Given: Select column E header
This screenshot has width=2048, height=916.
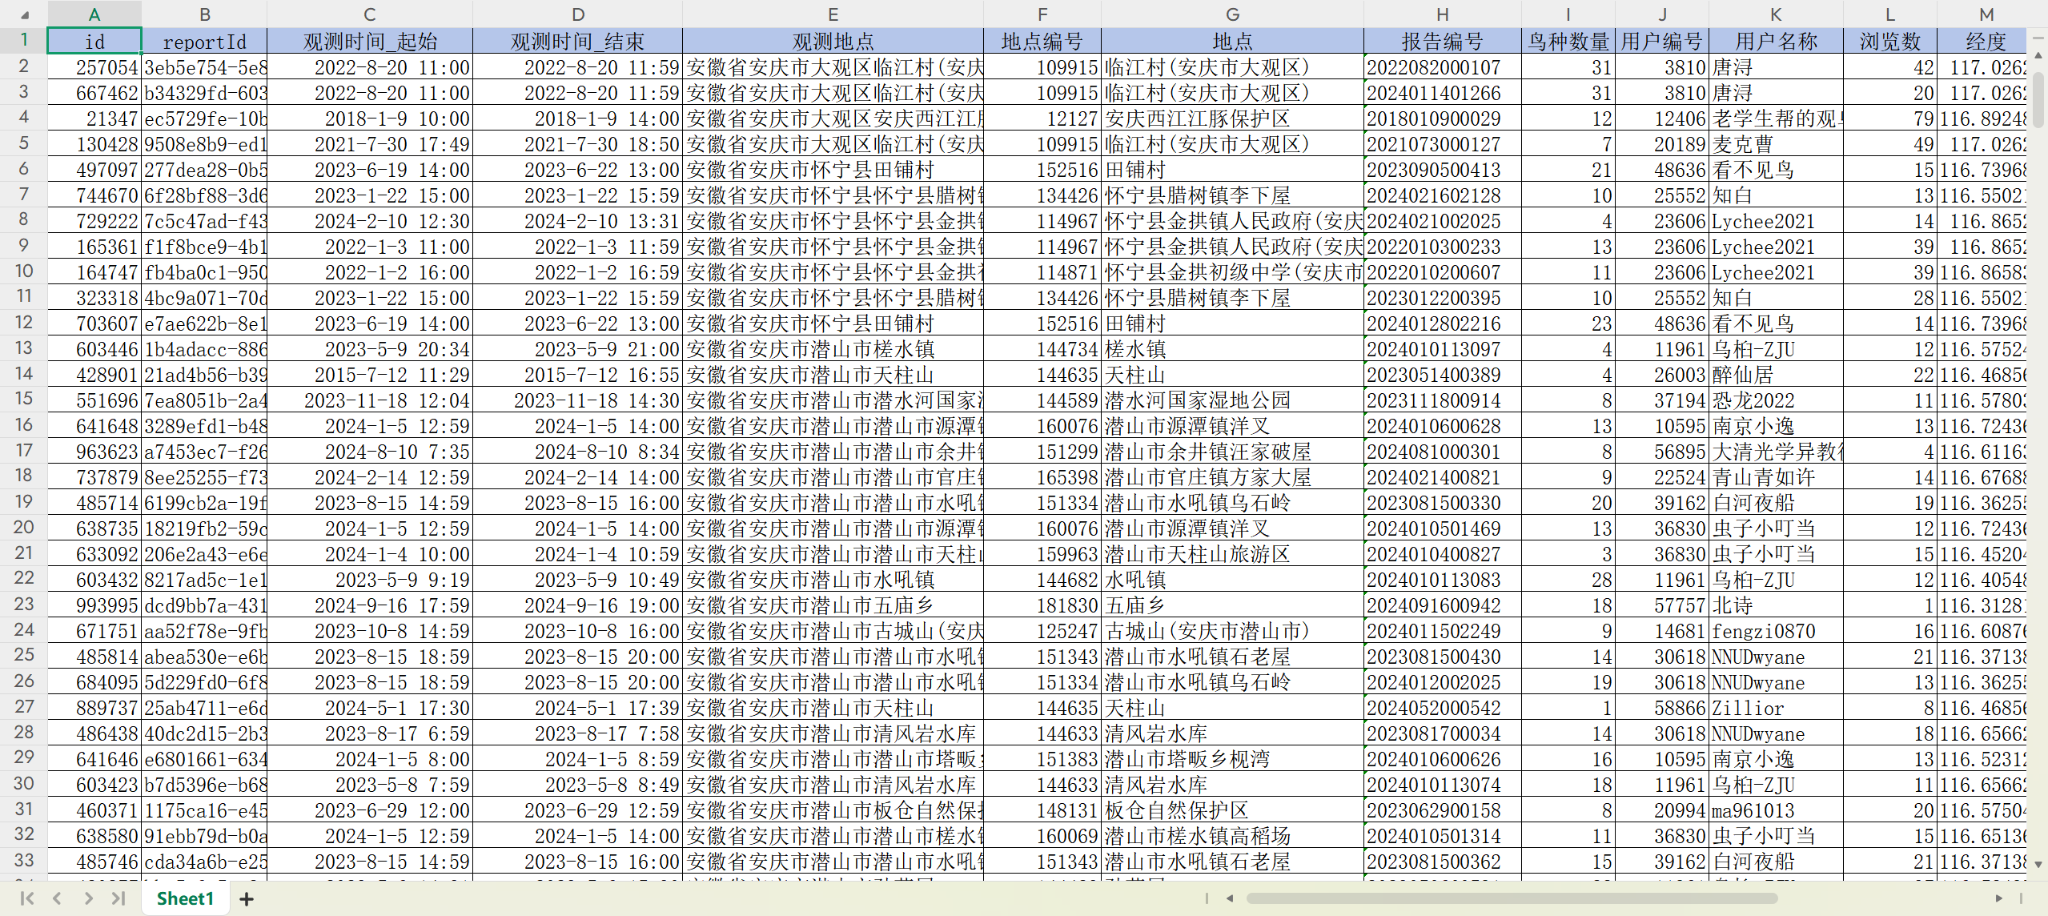Looking at the screenshot, I should click(833, 14).
